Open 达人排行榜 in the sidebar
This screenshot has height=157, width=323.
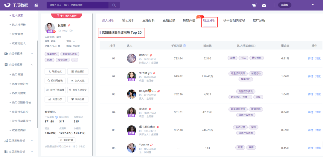19,25
